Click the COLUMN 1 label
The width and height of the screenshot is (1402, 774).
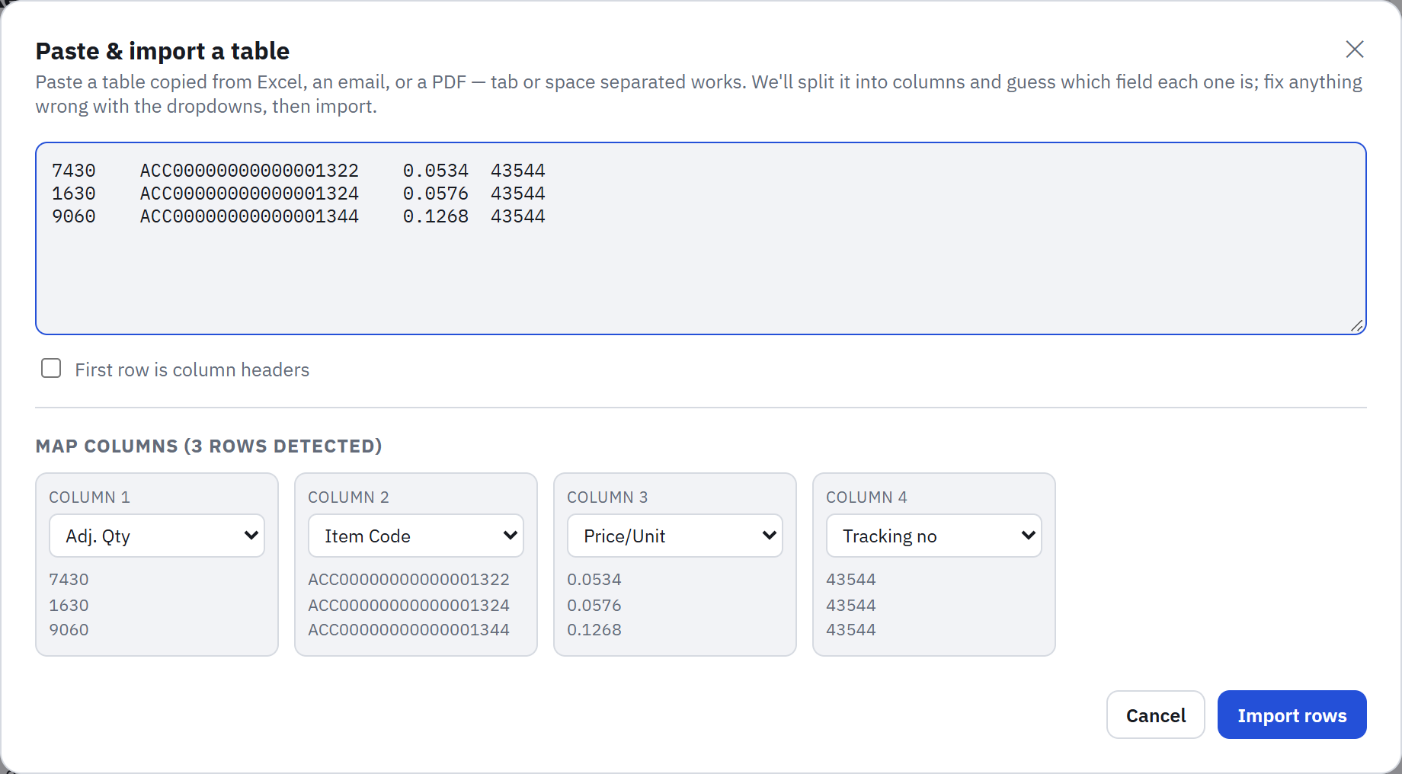[89, 497]
